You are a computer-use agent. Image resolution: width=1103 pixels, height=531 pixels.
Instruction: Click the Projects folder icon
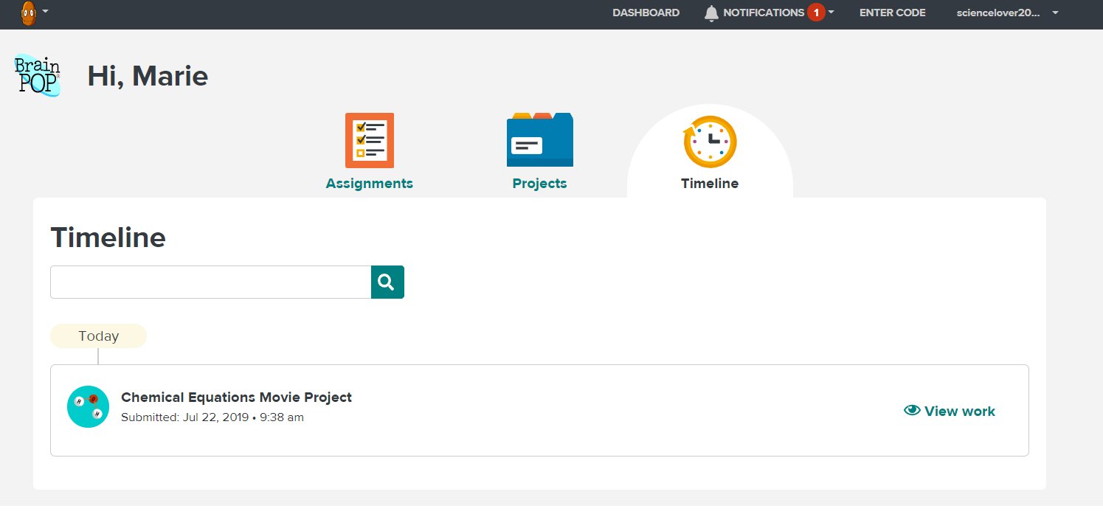540,139
